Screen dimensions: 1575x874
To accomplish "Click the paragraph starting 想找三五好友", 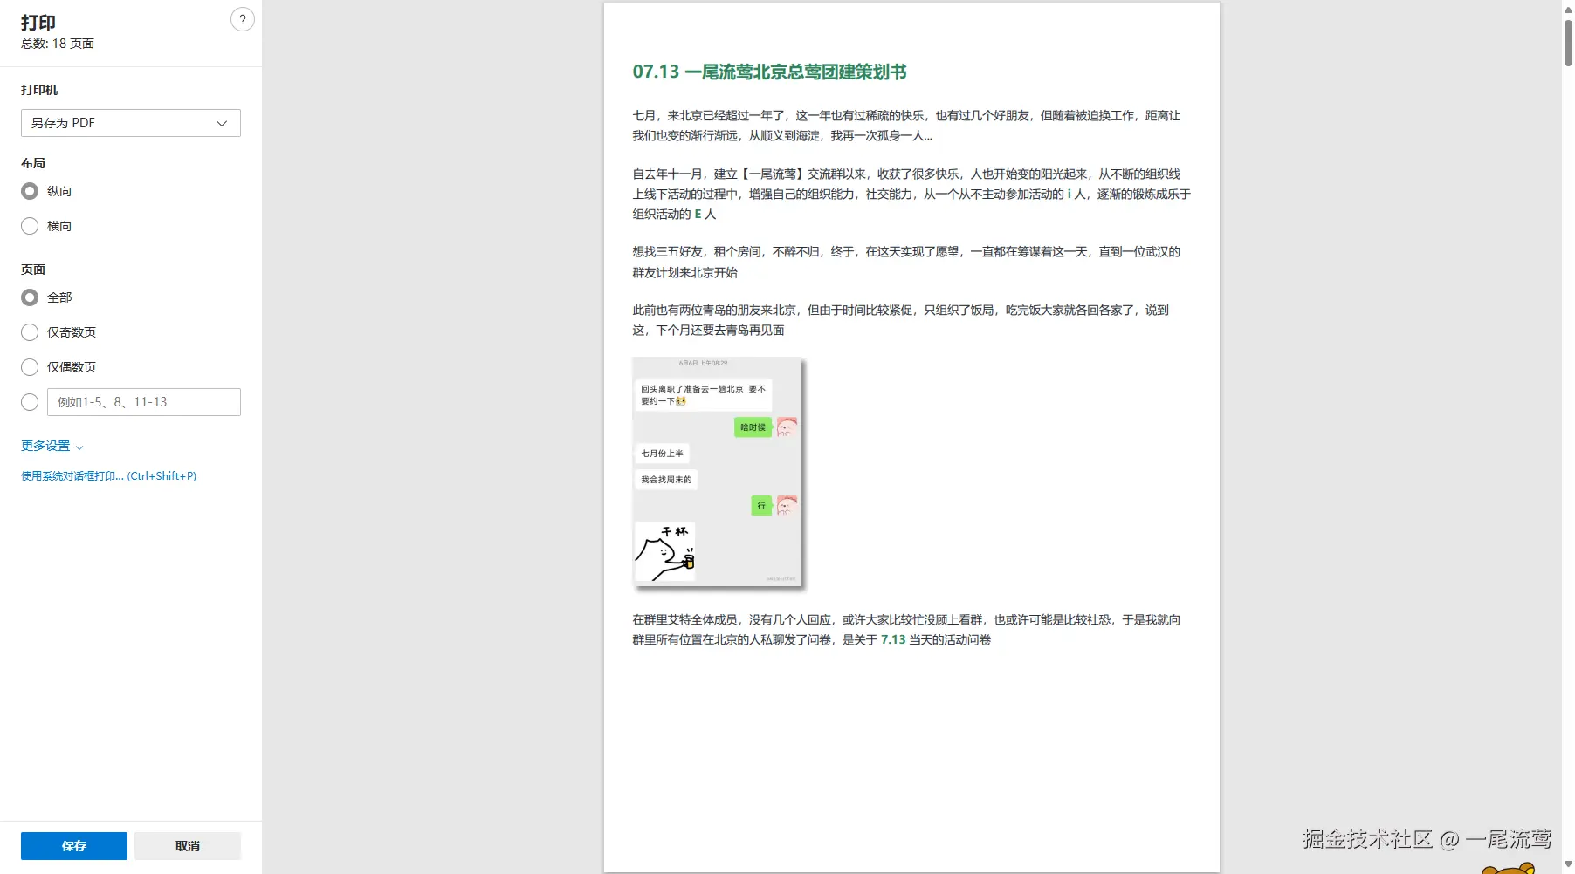I will point(906,262).
